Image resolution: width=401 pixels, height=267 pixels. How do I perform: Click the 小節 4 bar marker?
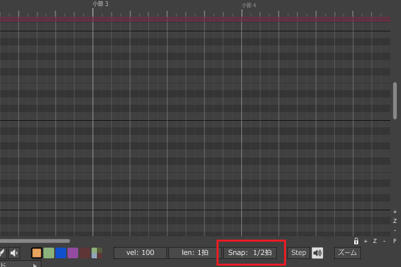point(249,5)
